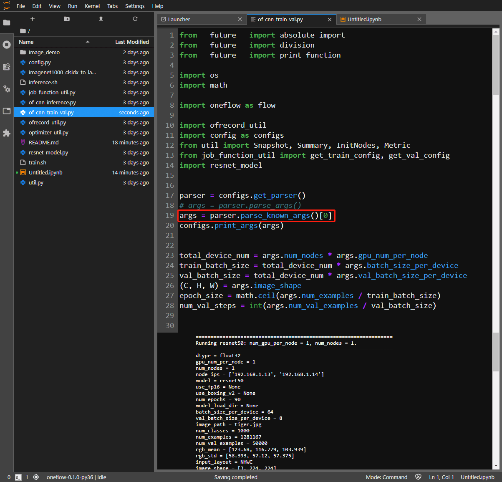Sort files by Last Modified column

(132, 42)
